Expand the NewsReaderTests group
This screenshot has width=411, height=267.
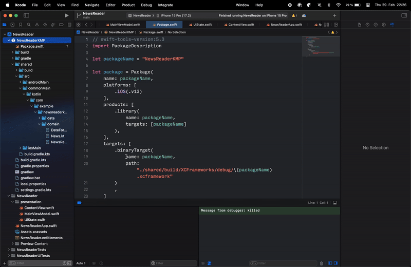(x=9, y=250)
